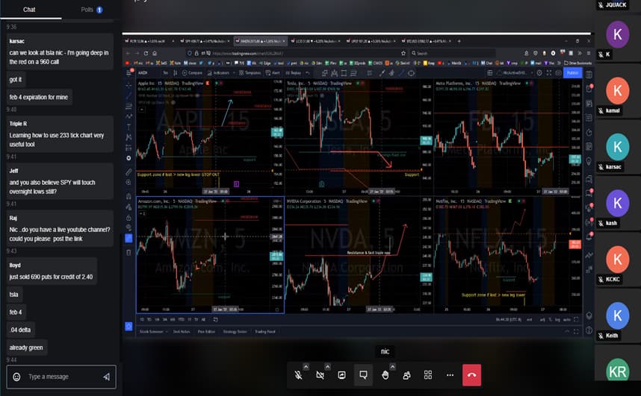Open the Pine Editor tab

coord(206,332)
